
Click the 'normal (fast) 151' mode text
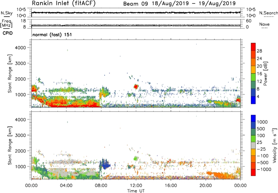point(52,34)
